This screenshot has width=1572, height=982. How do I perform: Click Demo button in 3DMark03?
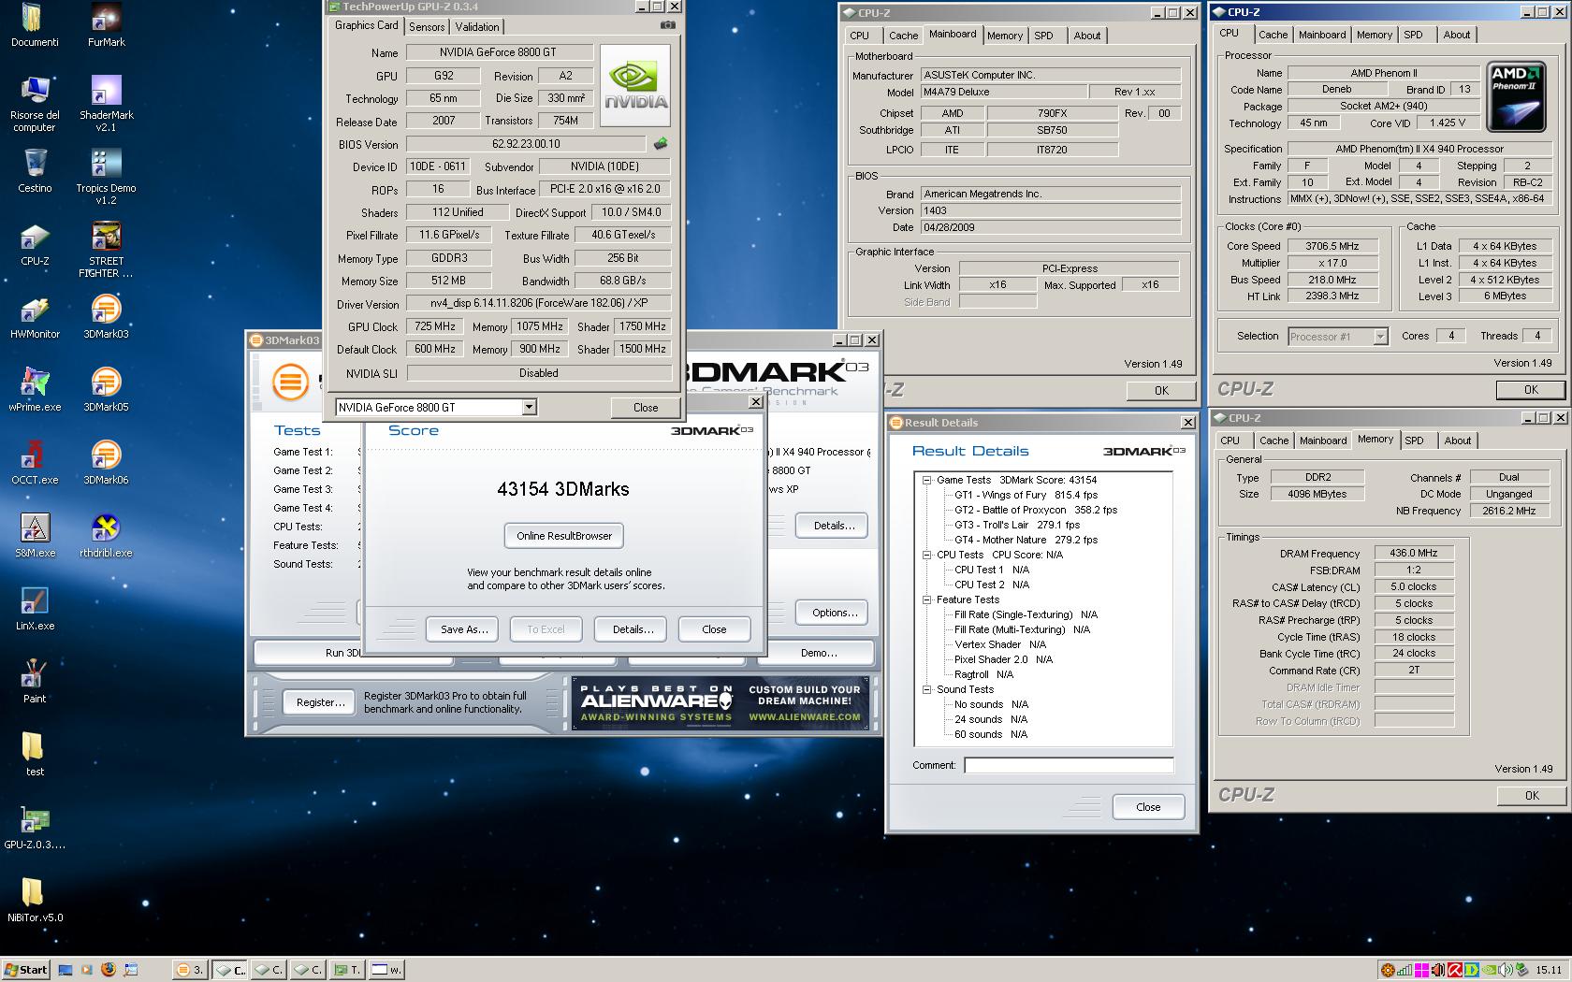click(x=819, y=653)
